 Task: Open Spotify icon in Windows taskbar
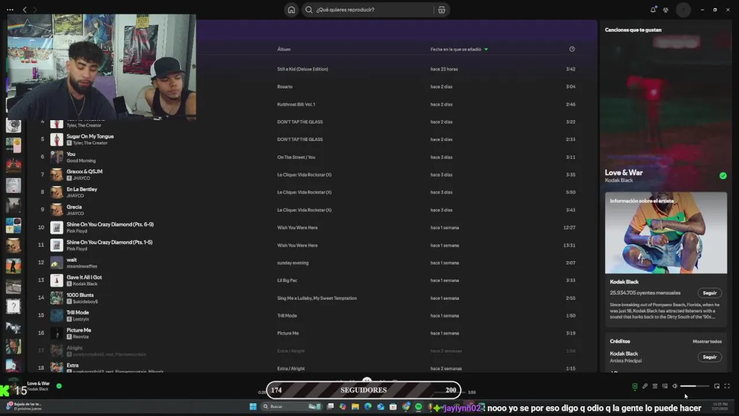[419, 407]
